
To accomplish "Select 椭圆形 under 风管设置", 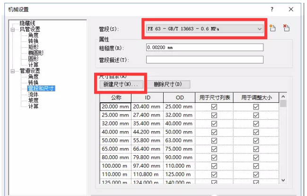I will [x=36, y=53].
